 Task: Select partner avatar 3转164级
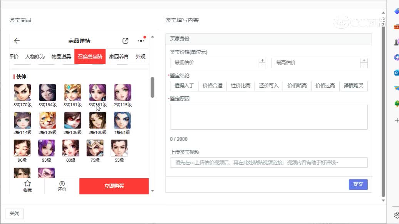pyautogui.click(x=47, y=93)
